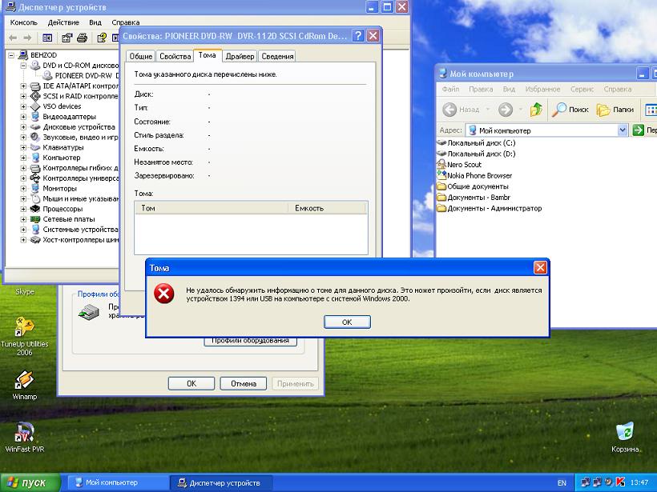Viewport: 657px width, 492px height.
Task: Go up one folder level in Мой компьютер
Action: 536,110
